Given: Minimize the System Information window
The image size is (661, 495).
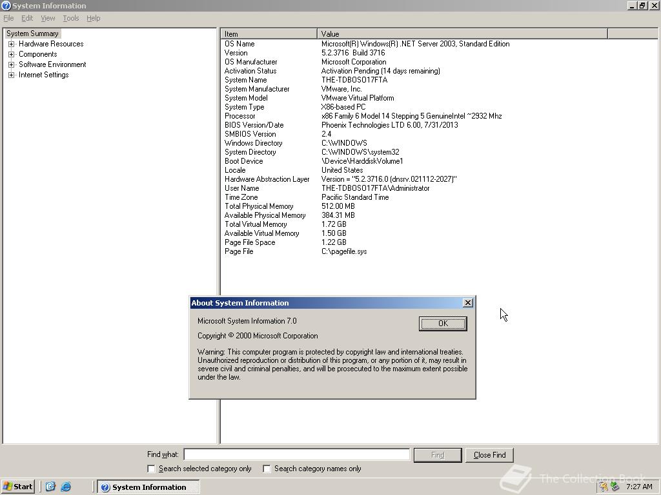Looking at the screenshot, I should 632,5.
